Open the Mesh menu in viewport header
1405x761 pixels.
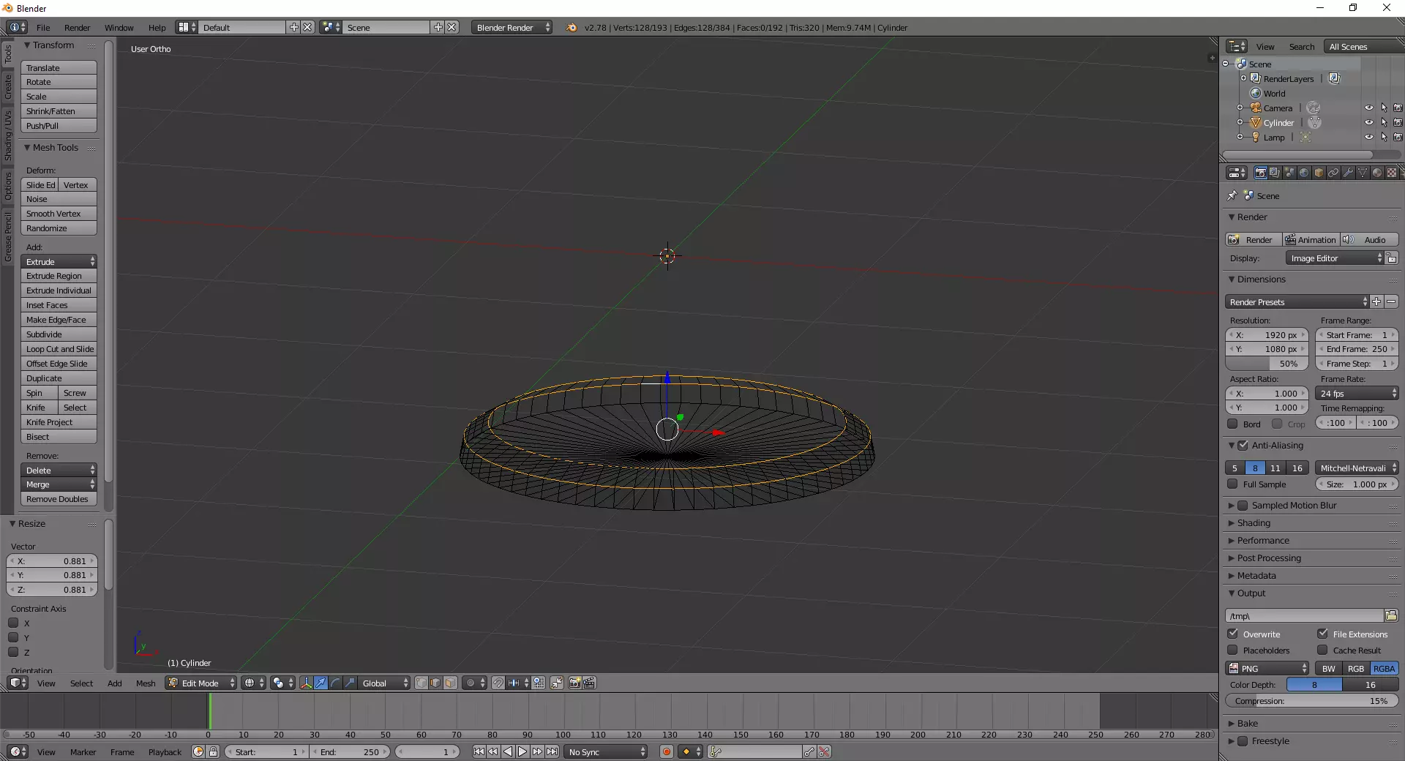(146, 683)
